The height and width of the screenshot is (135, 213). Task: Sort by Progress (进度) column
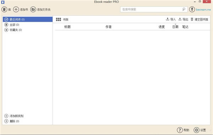(x=162, y=27)
